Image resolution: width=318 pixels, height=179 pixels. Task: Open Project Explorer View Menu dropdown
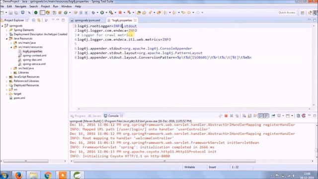(x=53, y=20)
